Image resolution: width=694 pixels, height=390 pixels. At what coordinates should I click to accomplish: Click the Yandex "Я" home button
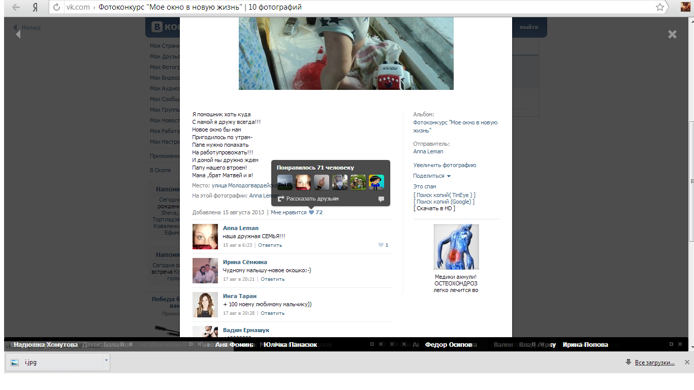coord(35,8)
